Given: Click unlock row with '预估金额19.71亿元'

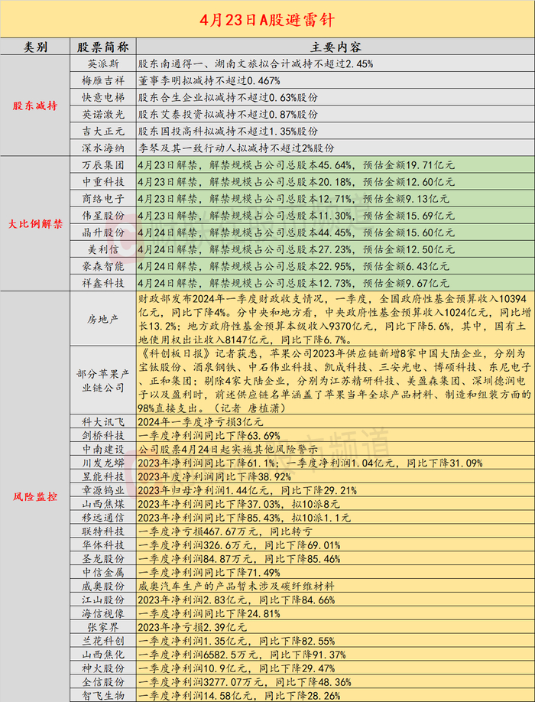Looking at the screenshot, I should click(x=336, y=165).
